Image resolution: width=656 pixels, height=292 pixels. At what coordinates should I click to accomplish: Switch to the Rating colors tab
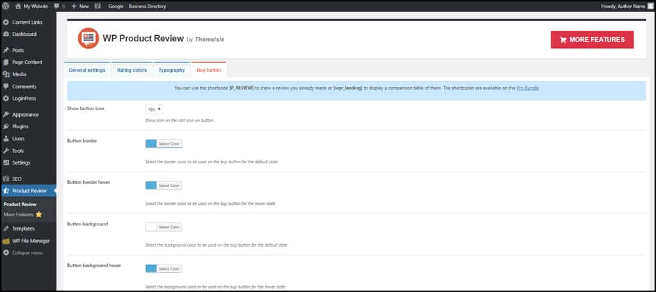pyautogui.click(x=132, y=70)
